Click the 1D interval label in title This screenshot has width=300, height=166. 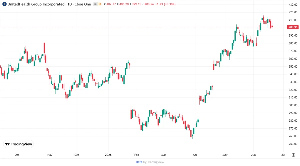tap(70, 4)
